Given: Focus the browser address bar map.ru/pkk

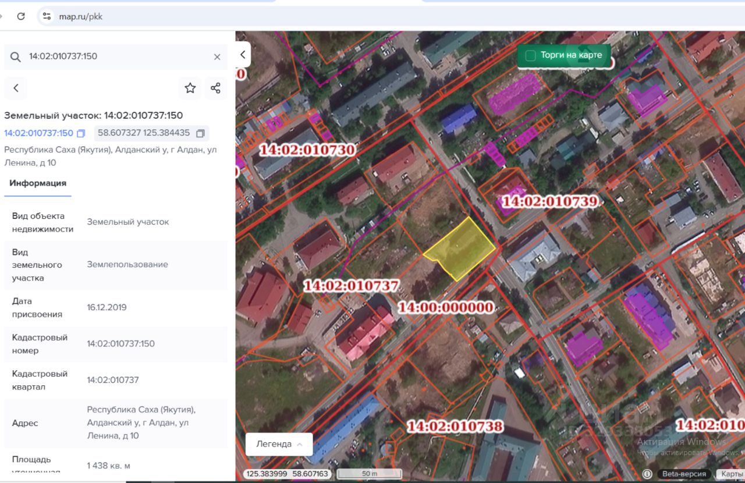Looking at the screenshot, I should click(x=81, y=16).
